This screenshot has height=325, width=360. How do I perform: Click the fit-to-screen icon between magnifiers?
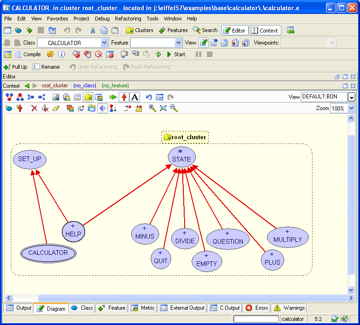(x=163, y=108)
